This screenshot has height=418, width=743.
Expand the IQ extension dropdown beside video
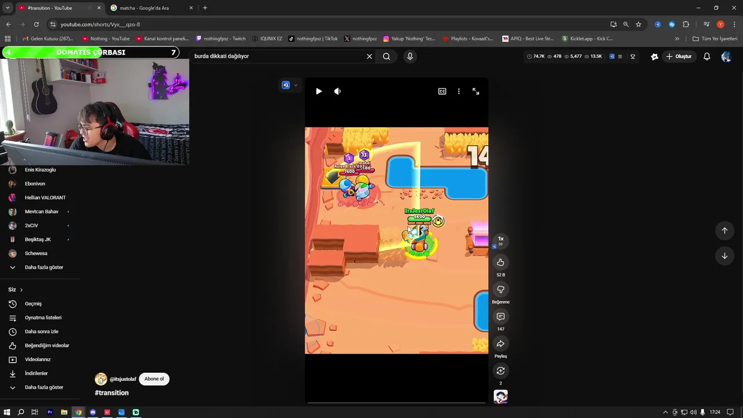[295, 85]
